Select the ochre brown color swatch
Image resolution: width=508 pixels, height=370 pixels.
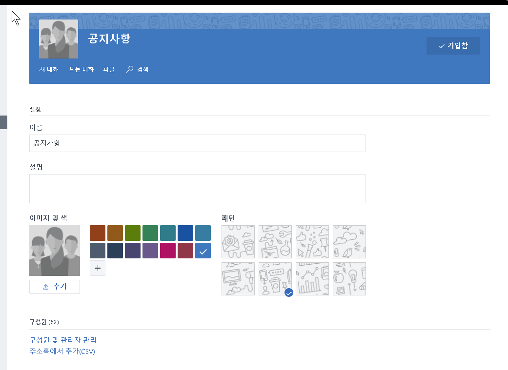click(x=115, y=233)
